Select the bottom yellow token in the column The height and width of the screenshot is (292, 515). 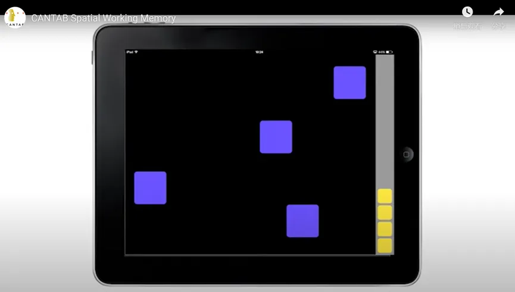(385, 245)
